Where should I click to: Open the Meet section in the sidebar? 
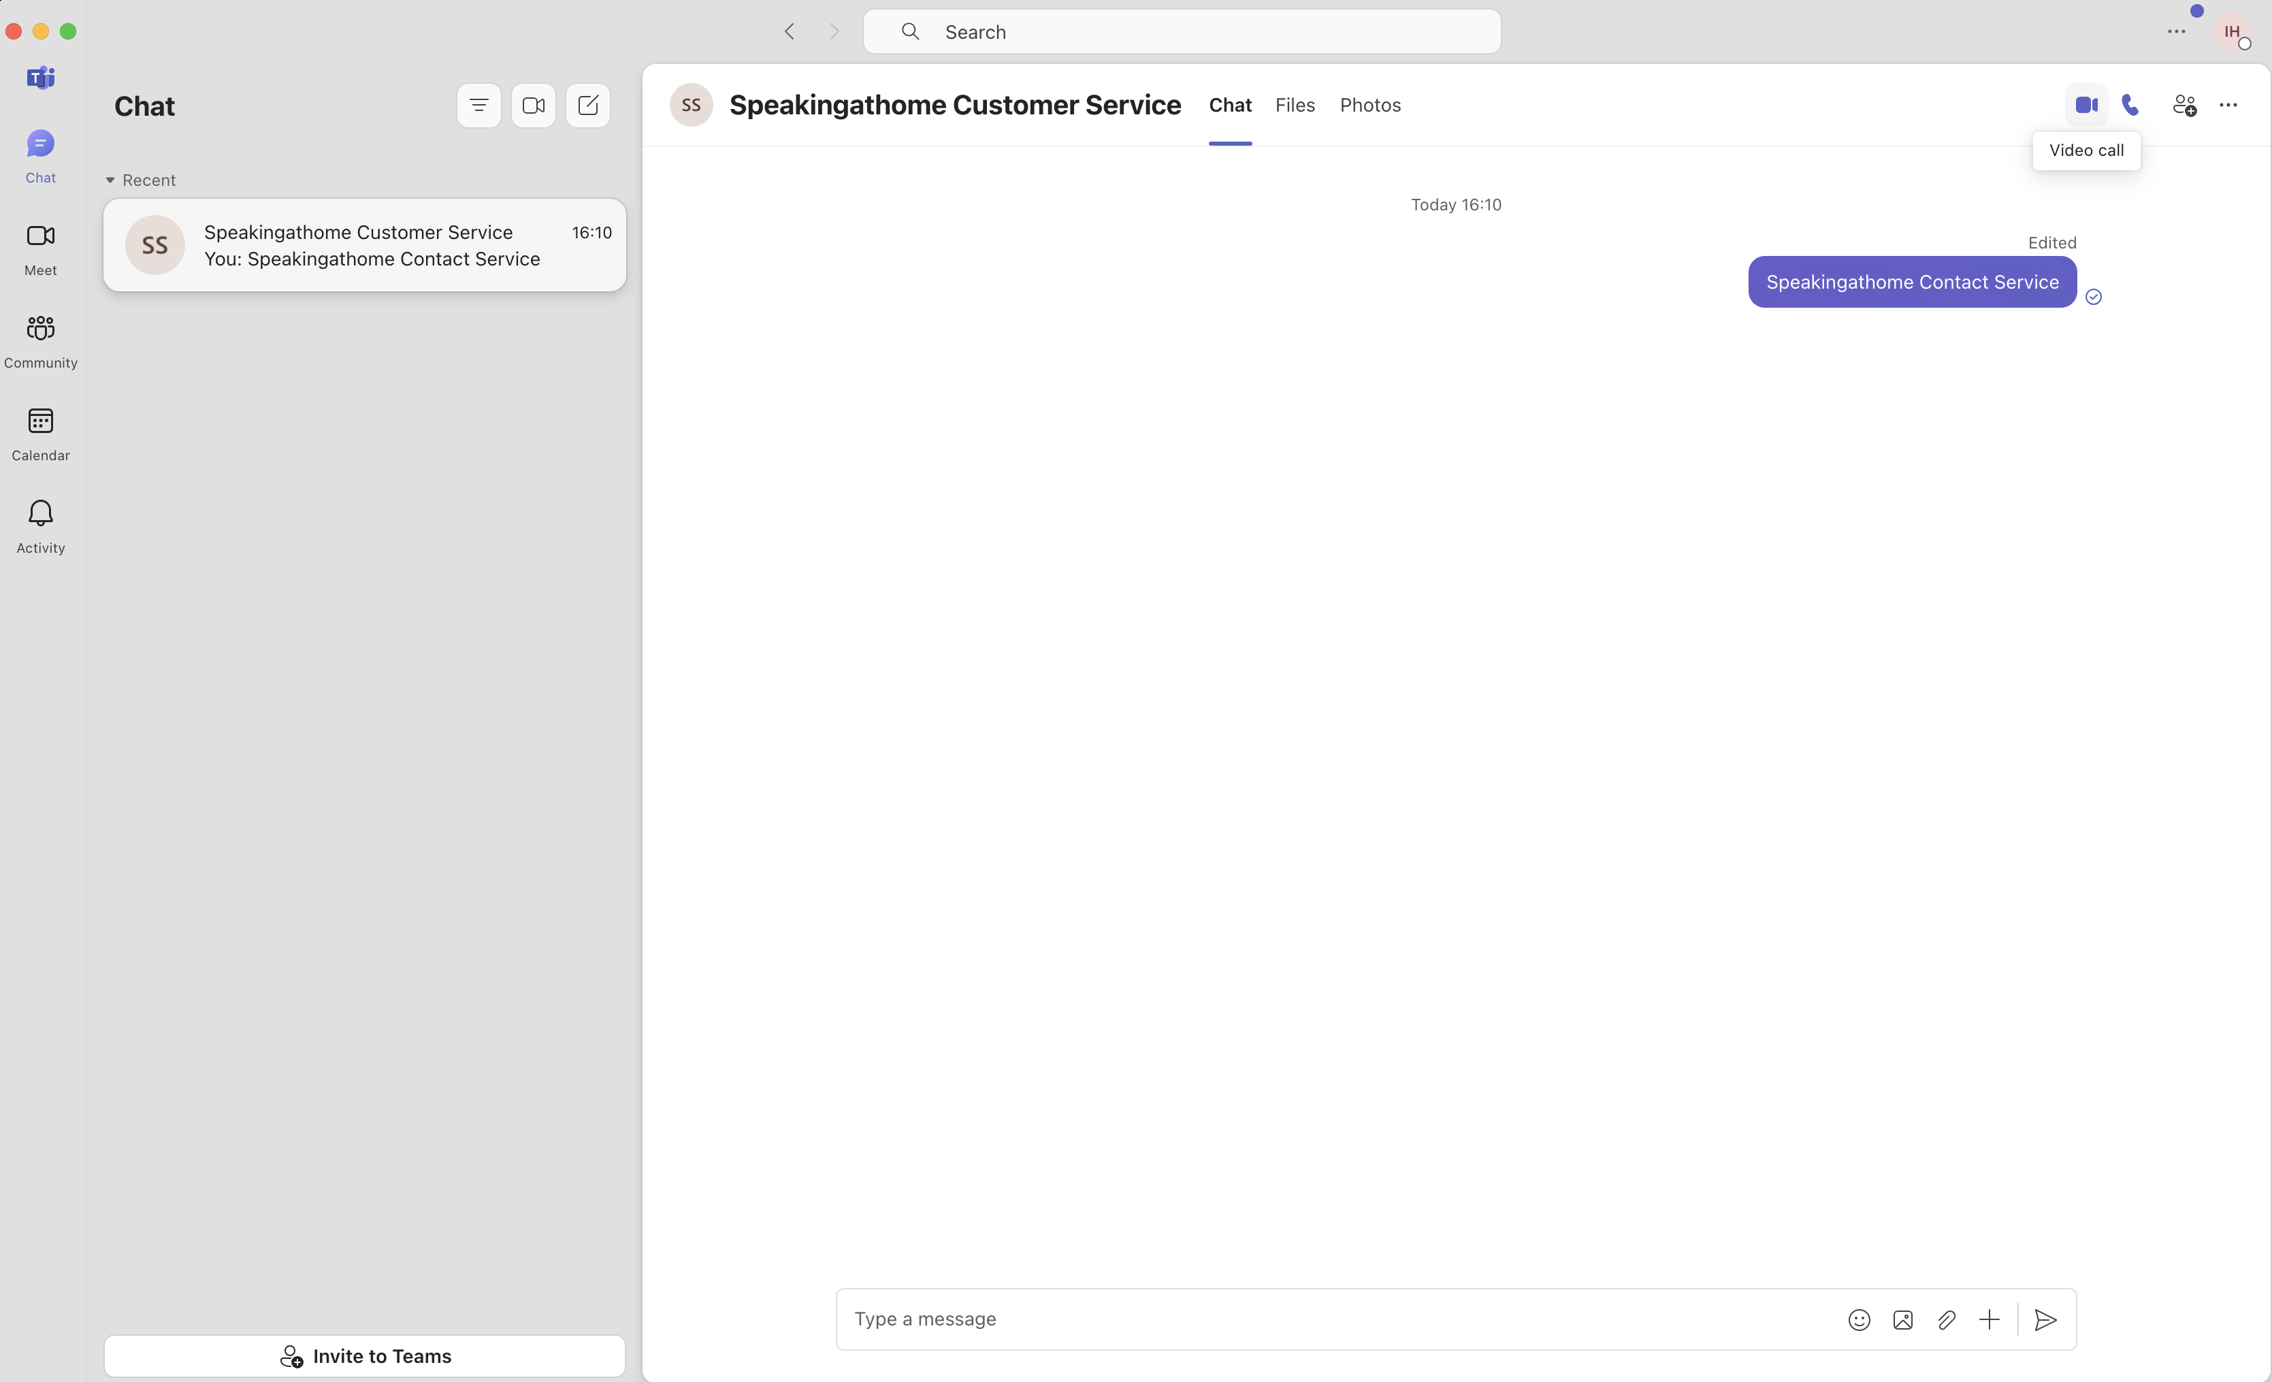pyautogui.click(x=39, y=247)
